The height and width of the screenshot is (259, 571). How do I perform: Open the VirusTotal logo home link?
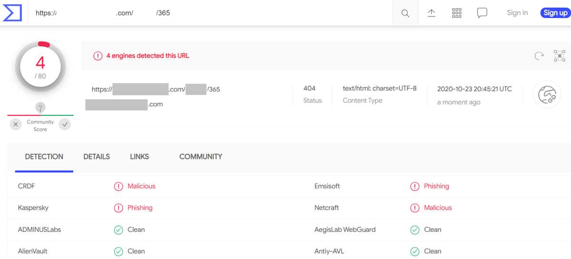12,13
